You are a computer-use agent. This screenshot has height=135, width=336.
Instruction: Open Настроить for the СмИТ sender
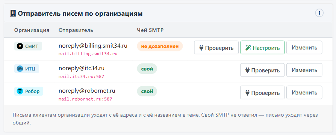[262, 48]
